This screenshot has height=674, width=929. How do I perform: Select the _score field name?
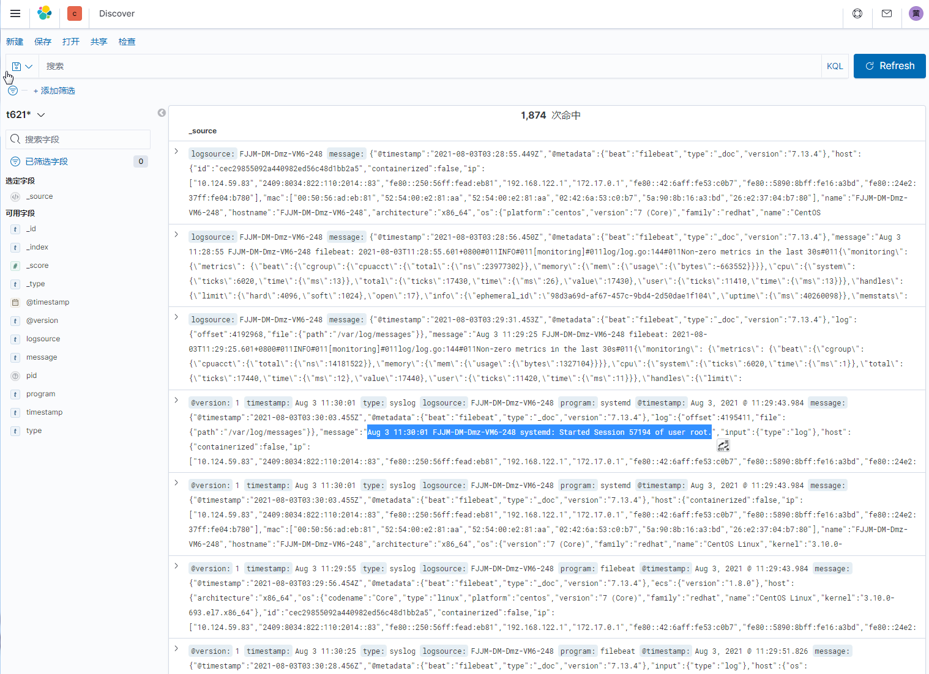[x=37, y=266]
